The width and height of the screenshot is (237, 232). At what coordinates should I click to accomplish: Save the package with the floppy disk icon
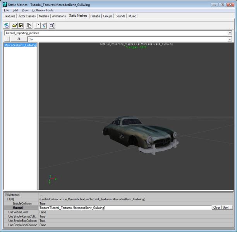pyautogui.click(x=21, y=26)
